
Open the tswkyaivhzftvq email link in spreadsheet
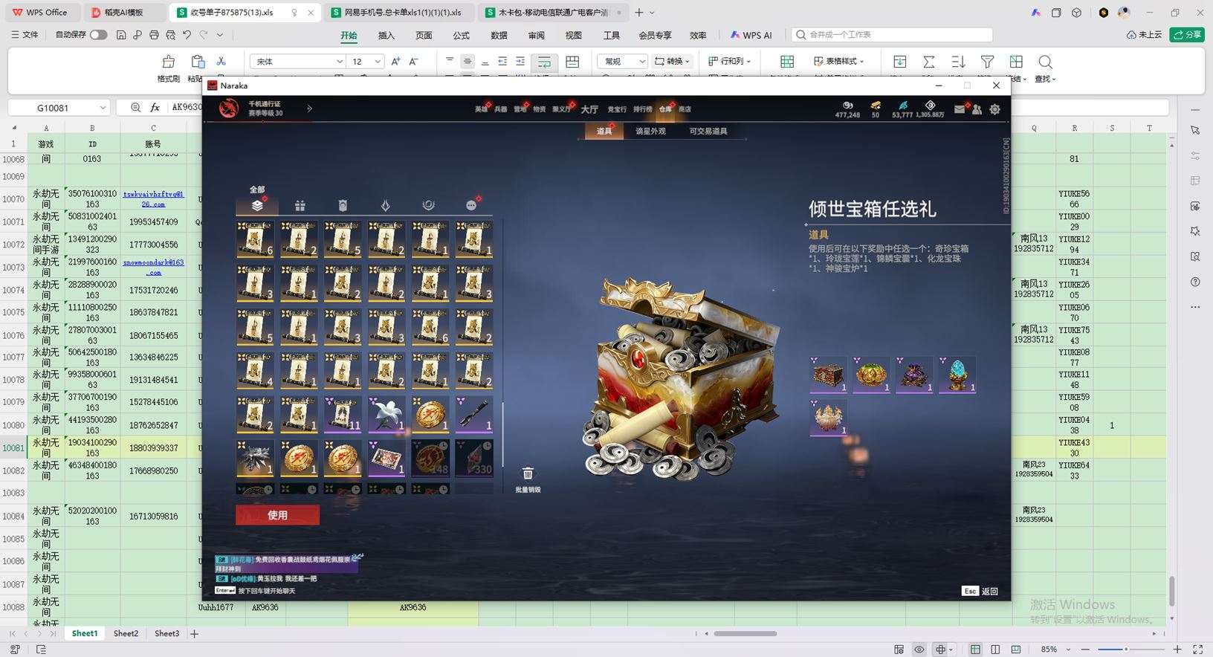click(x=153, y=198)
